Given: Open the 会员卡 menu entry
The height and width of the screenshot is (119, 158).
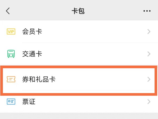Looking at the screenshot, I should click(79, 31).
